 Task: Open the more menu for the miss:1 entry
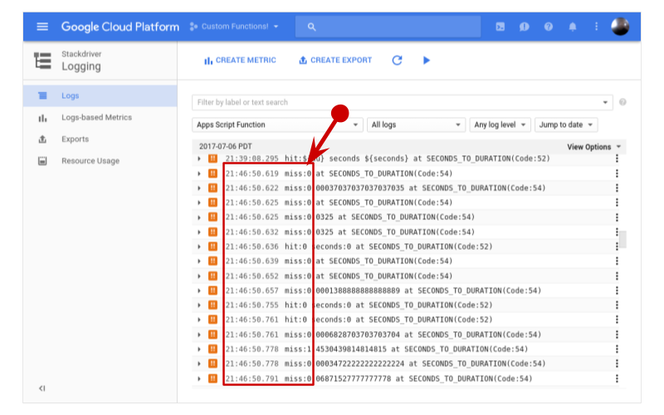pyautogui.click(x=617, y=349)
